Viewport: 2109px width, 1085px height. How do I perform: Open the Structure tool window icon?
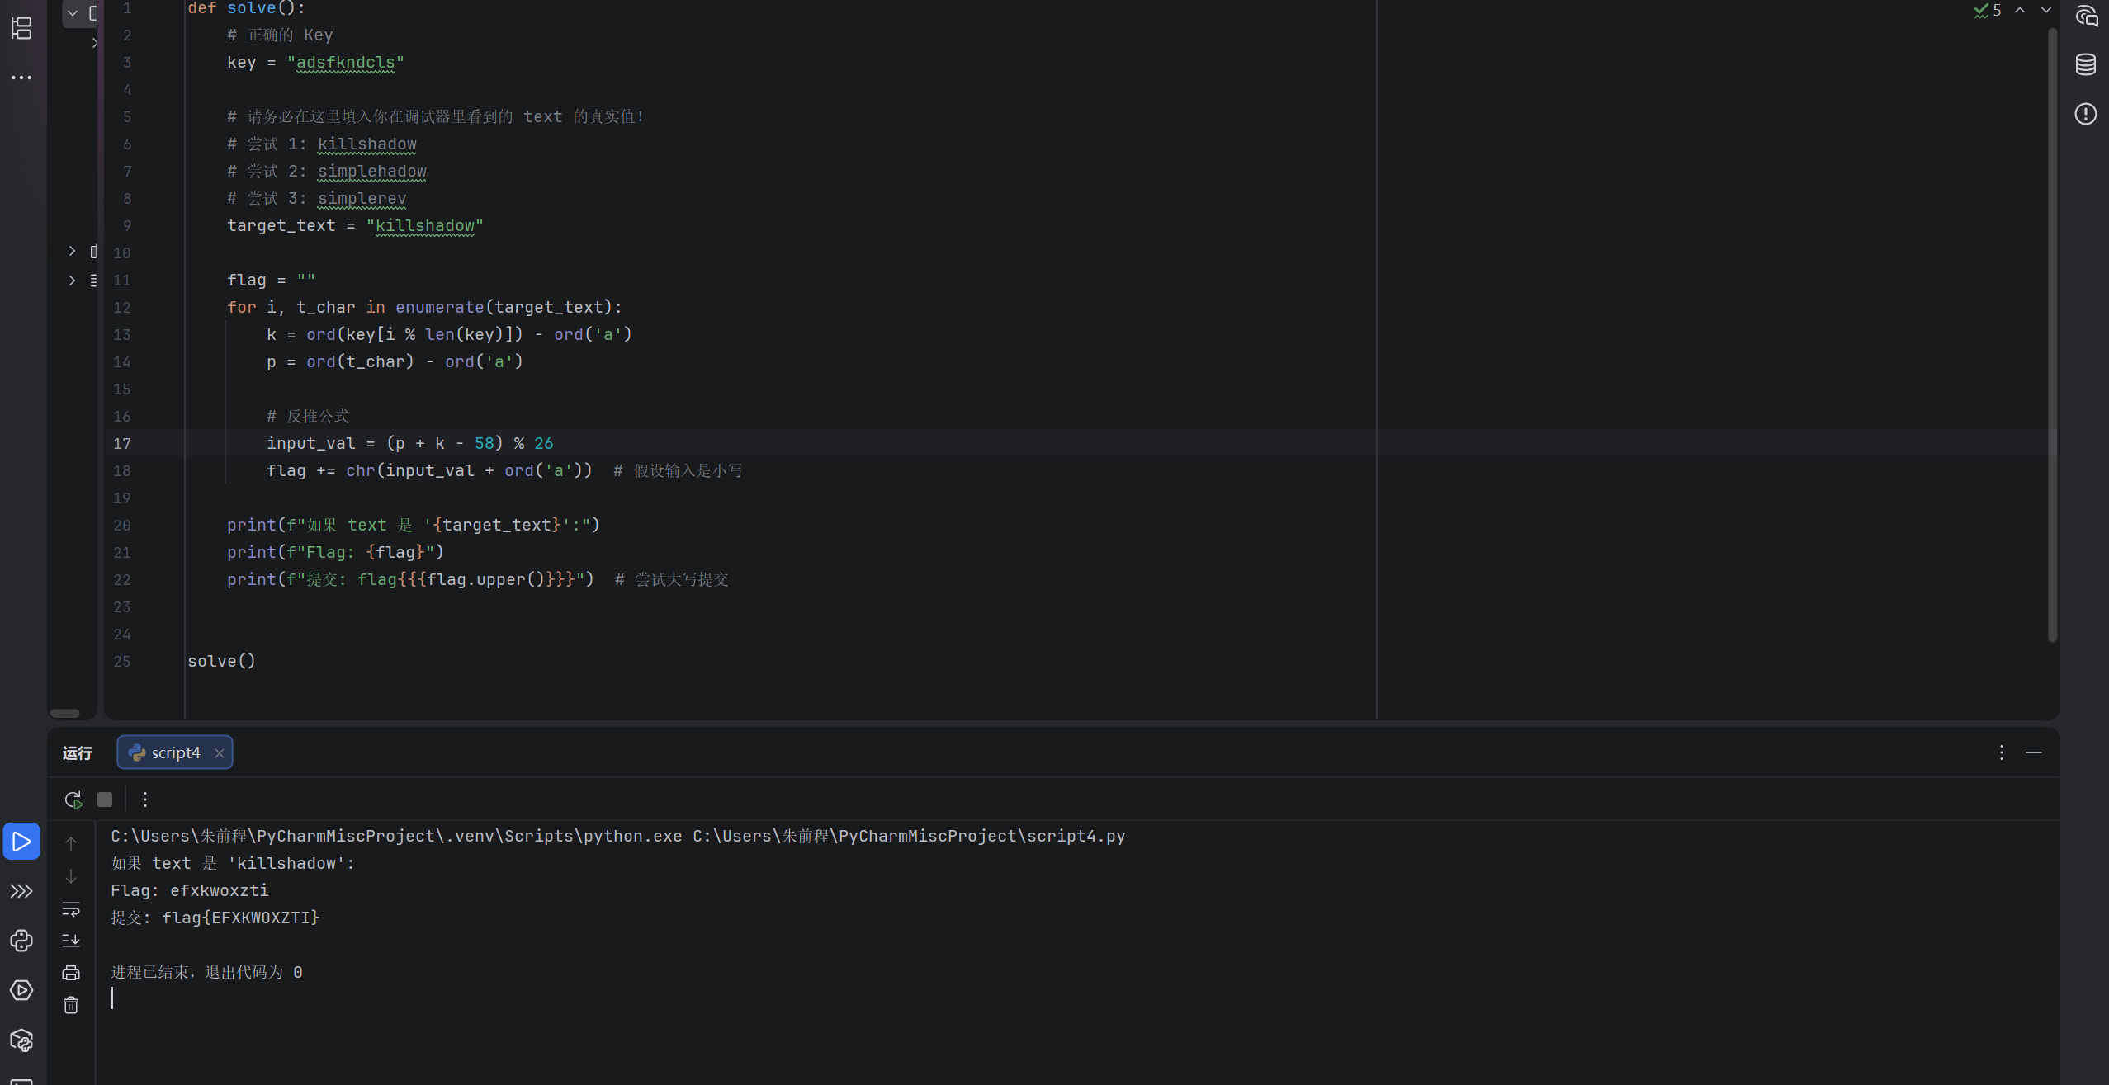21,28
